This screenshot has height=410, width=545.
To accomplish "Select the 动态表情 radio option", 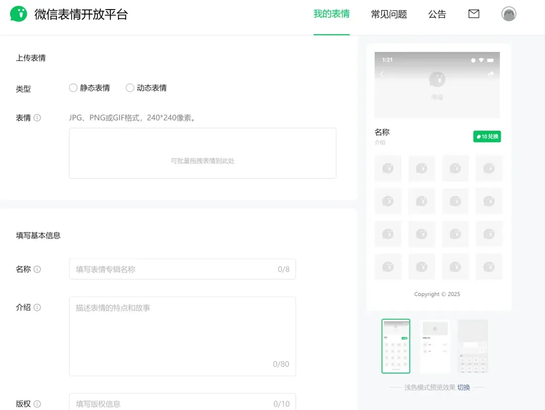I will [130, 88].
